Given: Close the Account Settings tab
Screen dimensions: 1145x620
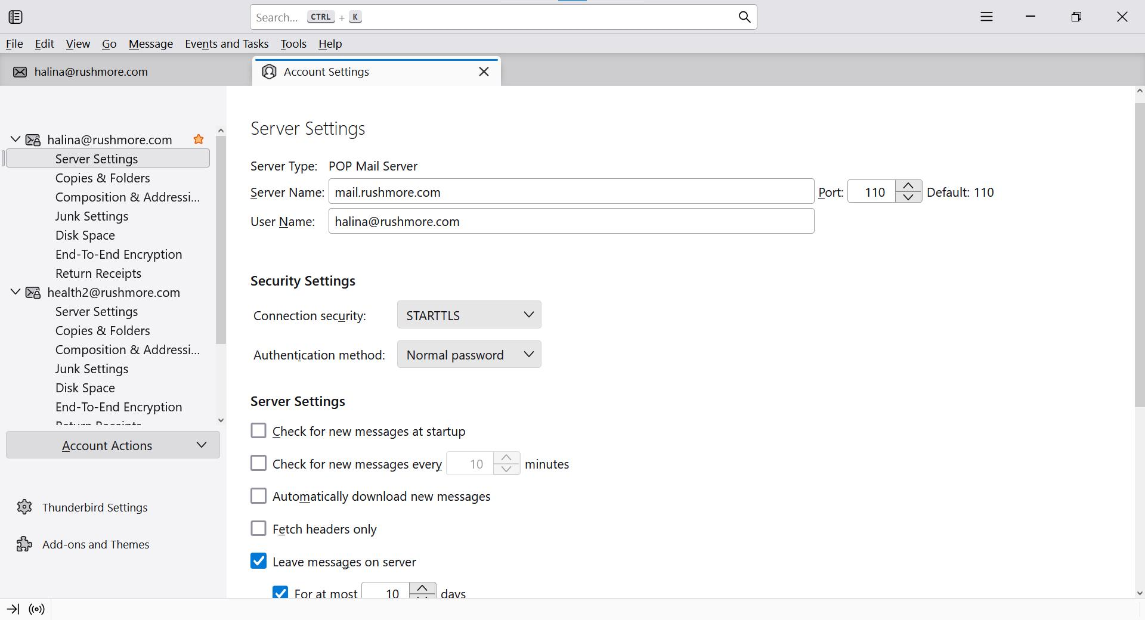Looking at the screenshot, I should click(484, 72).
